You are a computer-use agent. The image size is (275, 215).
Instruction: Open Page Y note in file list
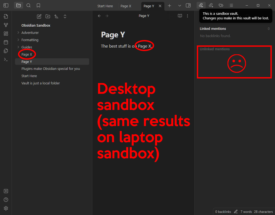pos(52,62)
